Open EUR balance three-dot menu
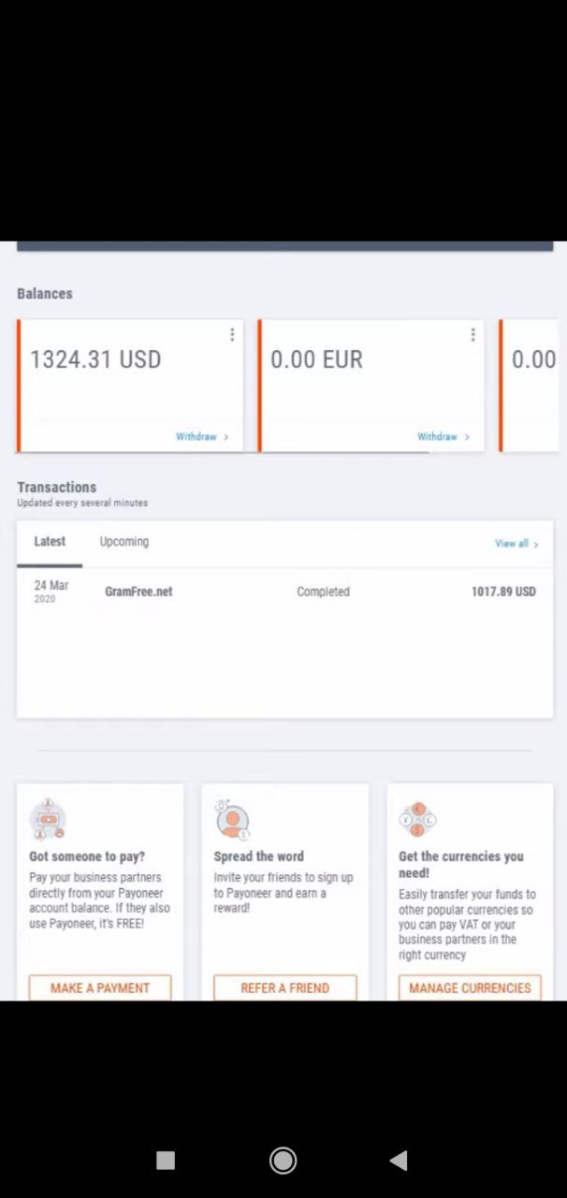Viewport: 567px width, 1198px height. point(472,334)
